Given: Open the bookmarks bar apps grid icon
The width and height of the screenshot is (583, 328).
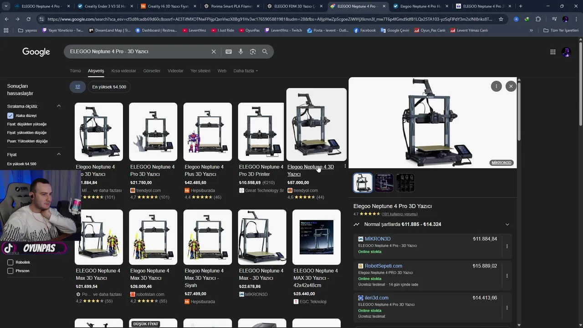Looking at the screenshot, I should point(6,31).
